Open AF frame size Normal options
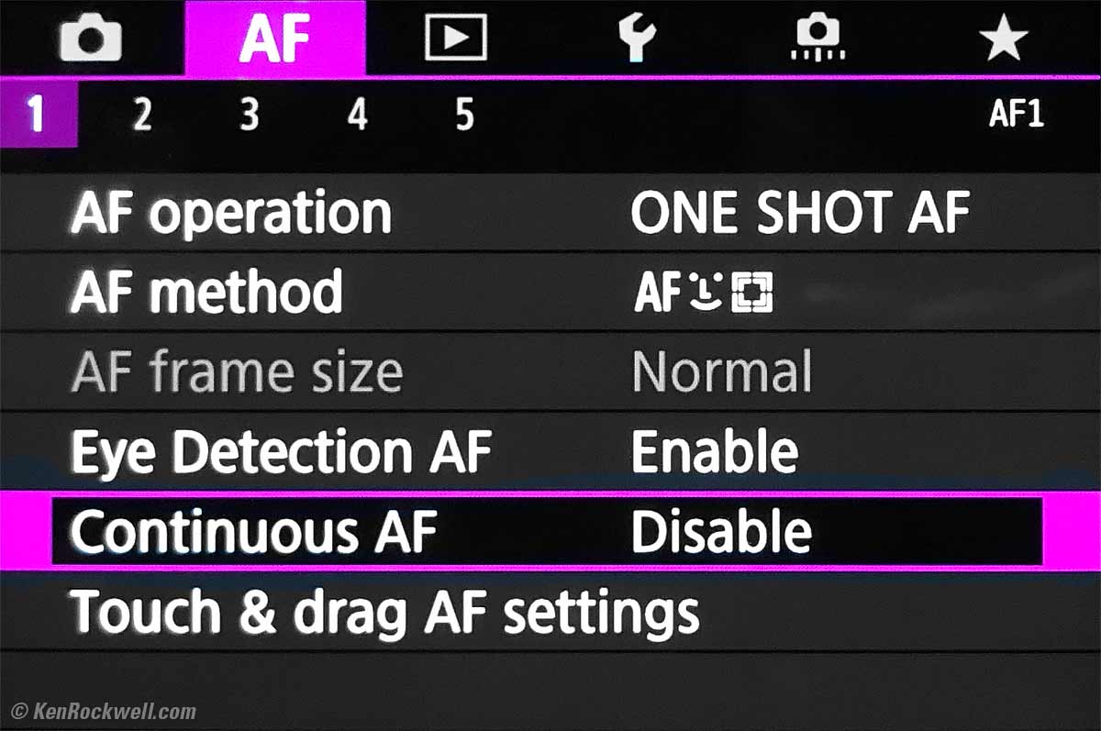 pos(722,372)
